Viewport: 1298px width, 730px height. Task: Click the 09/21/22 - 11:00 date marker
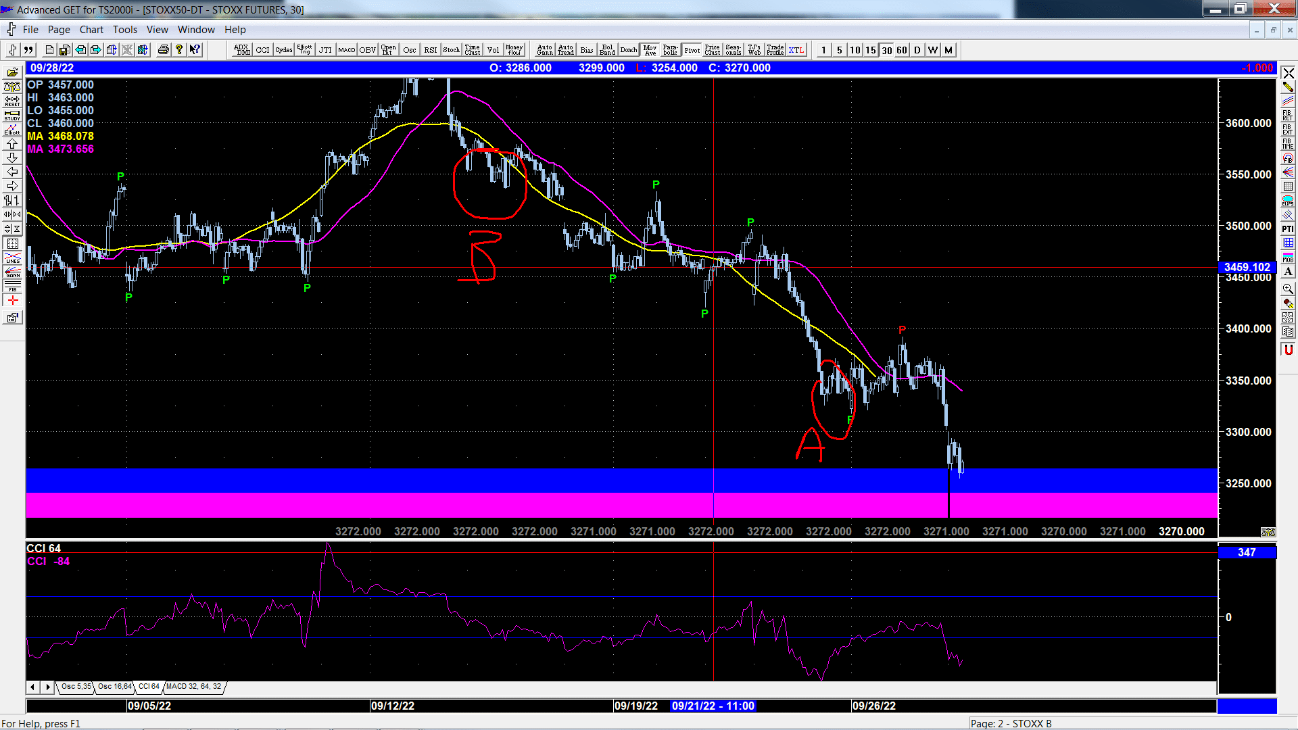713,706
